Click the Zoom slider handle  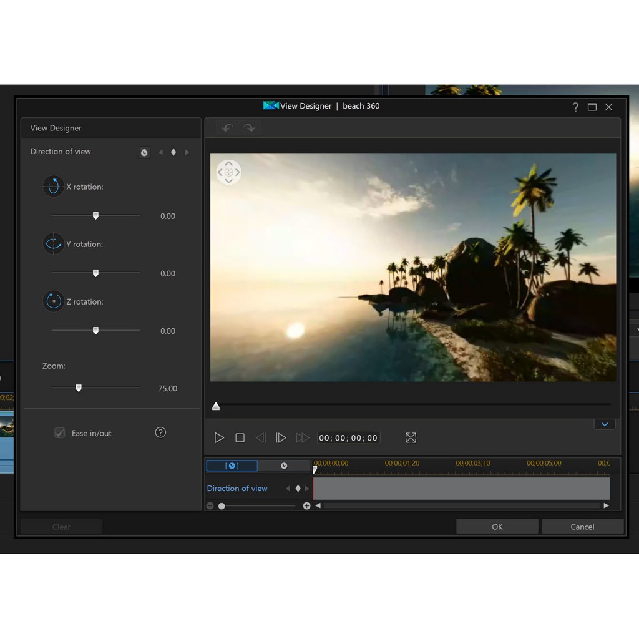coord(79,388)
